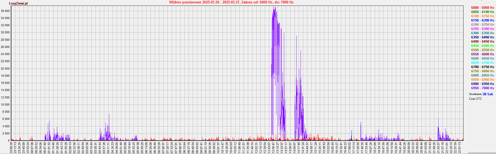Click the 6150 - 6200 Hz legend label
The image size is (496, 154).
[483, 20]
